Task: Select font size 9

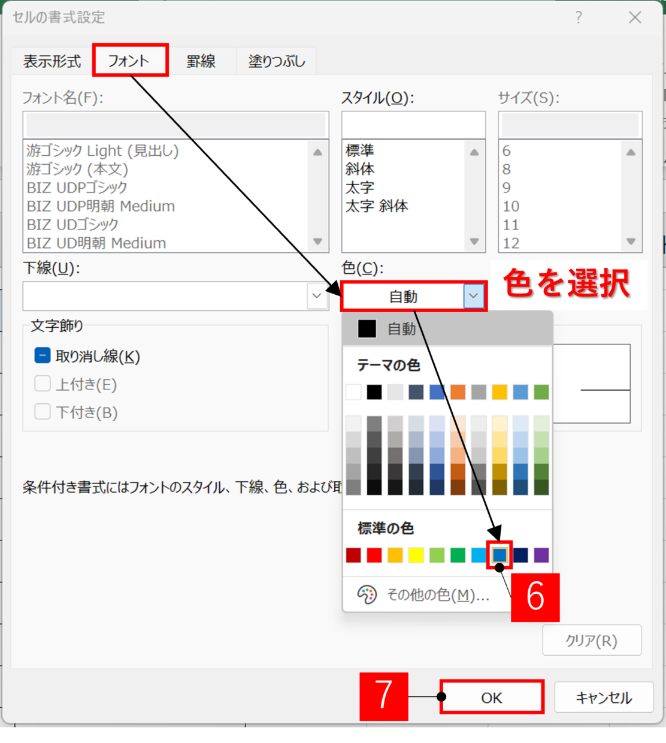Action: (x=507, y=188)
